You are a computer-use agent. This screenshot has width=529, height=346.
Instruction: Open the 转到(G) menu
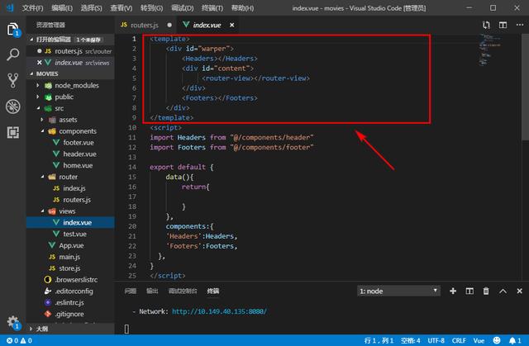click(x=151, y=8)
